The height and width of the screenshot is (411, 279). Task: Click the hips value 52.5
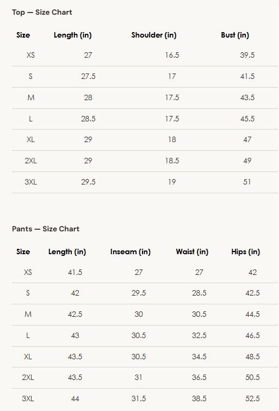coord(252,398)
